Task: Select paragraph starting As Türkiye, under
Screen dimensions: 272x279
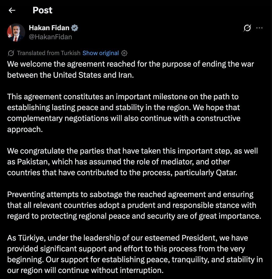Action: coord(135,254)
